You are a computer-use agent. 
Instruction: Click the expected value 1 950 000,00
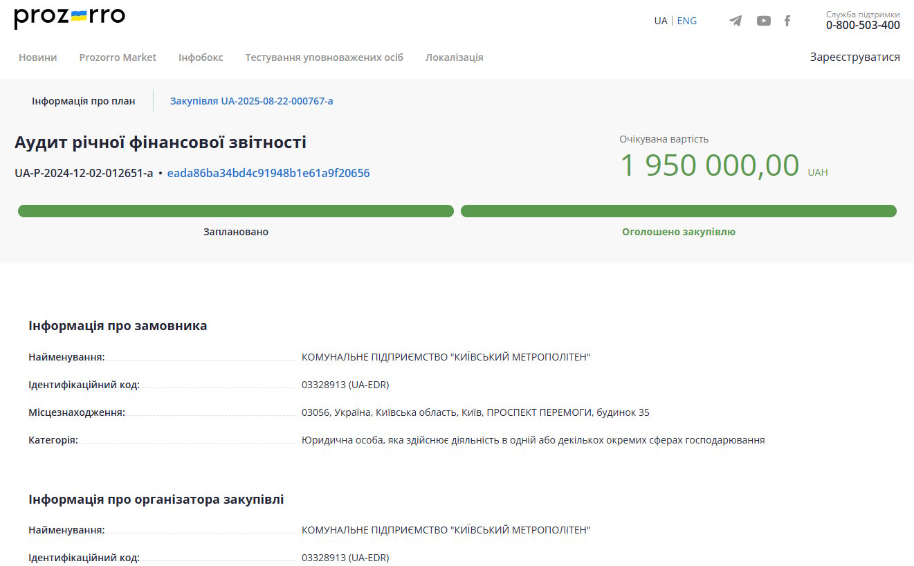(x=709, y=166)
